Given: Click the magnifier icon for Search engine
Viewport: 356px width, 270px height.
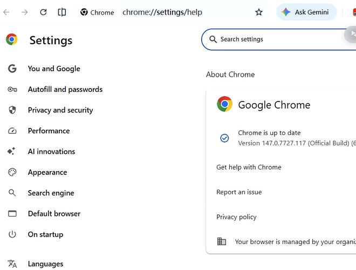Looking at the screenshot, I should [12, 193].
